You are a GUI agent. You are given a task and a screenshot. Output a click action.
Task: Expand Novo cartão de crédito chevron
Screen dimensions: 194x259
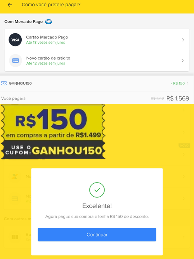[x=183, y=60]
